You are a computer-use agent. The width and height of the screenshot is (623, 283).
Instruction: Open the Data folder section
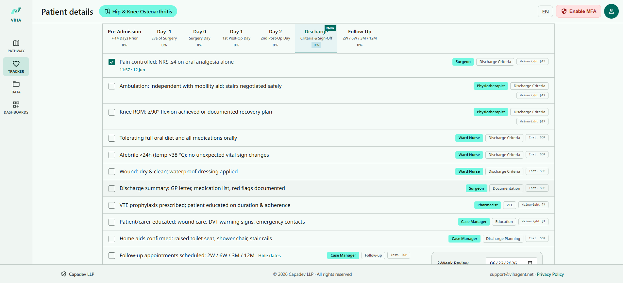[16, 87]
